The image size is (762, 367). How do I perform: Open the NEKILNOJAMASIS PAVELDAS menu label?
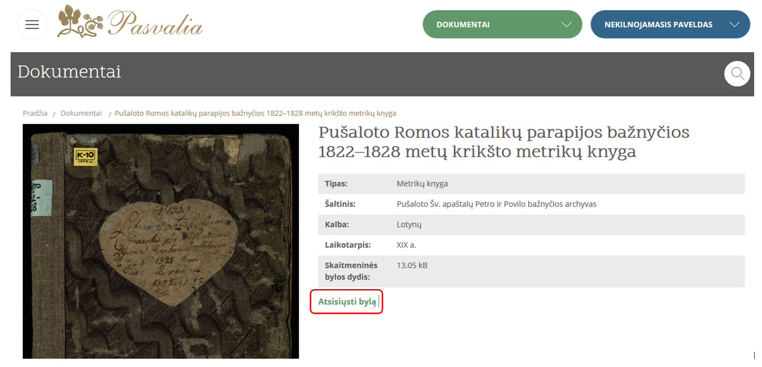[658, 25]
